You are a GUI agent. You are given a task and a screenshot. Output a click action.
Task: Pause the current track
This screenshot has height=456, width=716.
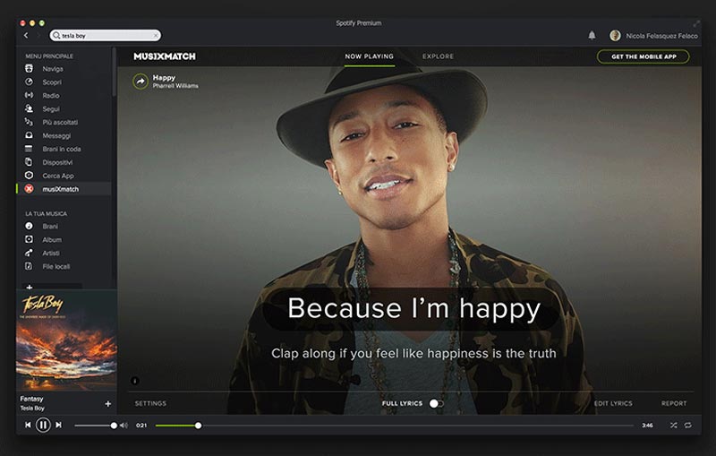pos(43,425)
